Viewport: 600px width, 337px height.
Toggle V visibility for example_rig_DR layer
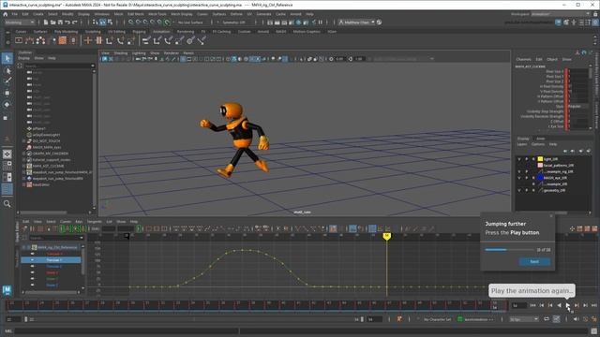519,171
